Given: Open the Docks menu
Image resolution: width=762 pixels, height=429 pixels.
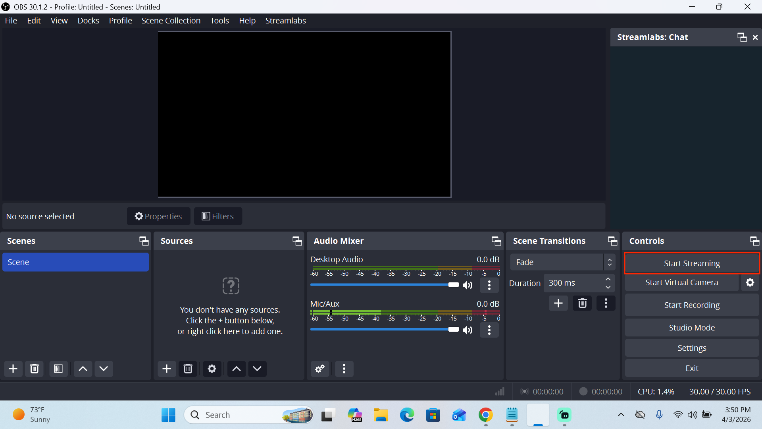Looking at the screenshot, I should point(89,21).
